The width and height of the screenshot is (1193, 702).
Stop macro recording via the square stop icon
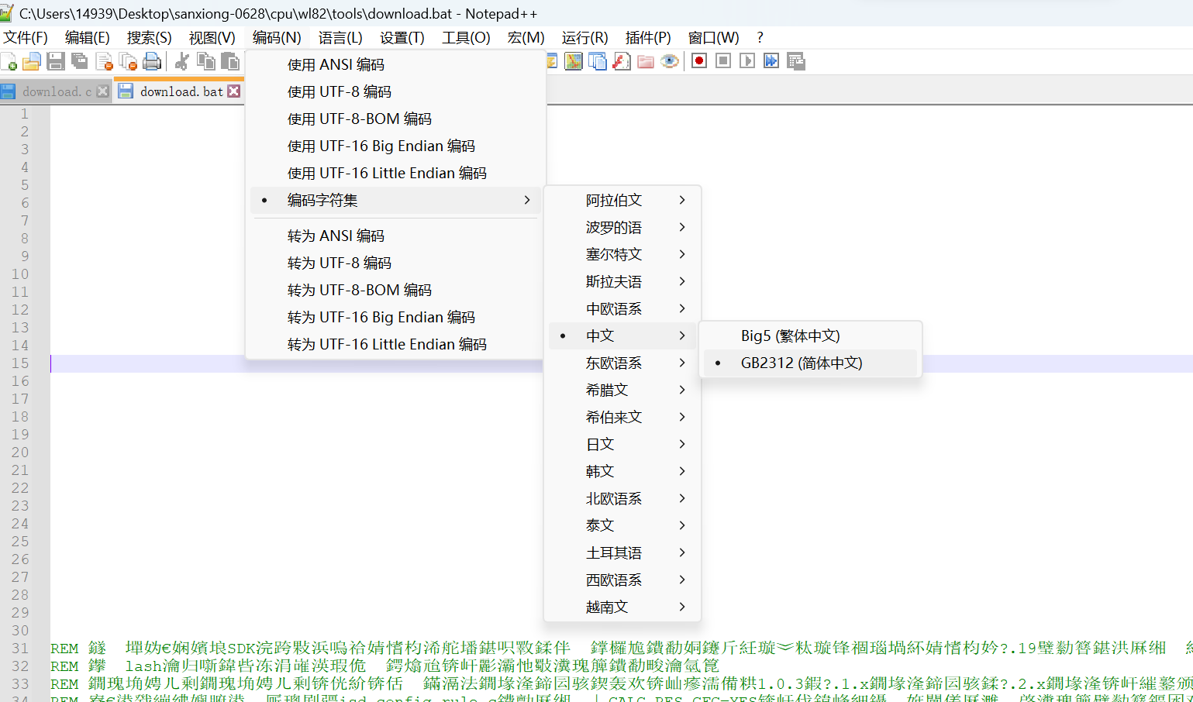[x=722, y=61]
